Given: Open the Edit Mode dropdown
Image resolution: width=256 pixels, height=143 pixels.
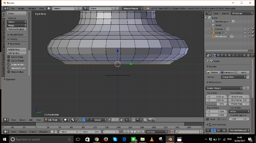Looking at the screenshot, I should [x=53, y=120].
